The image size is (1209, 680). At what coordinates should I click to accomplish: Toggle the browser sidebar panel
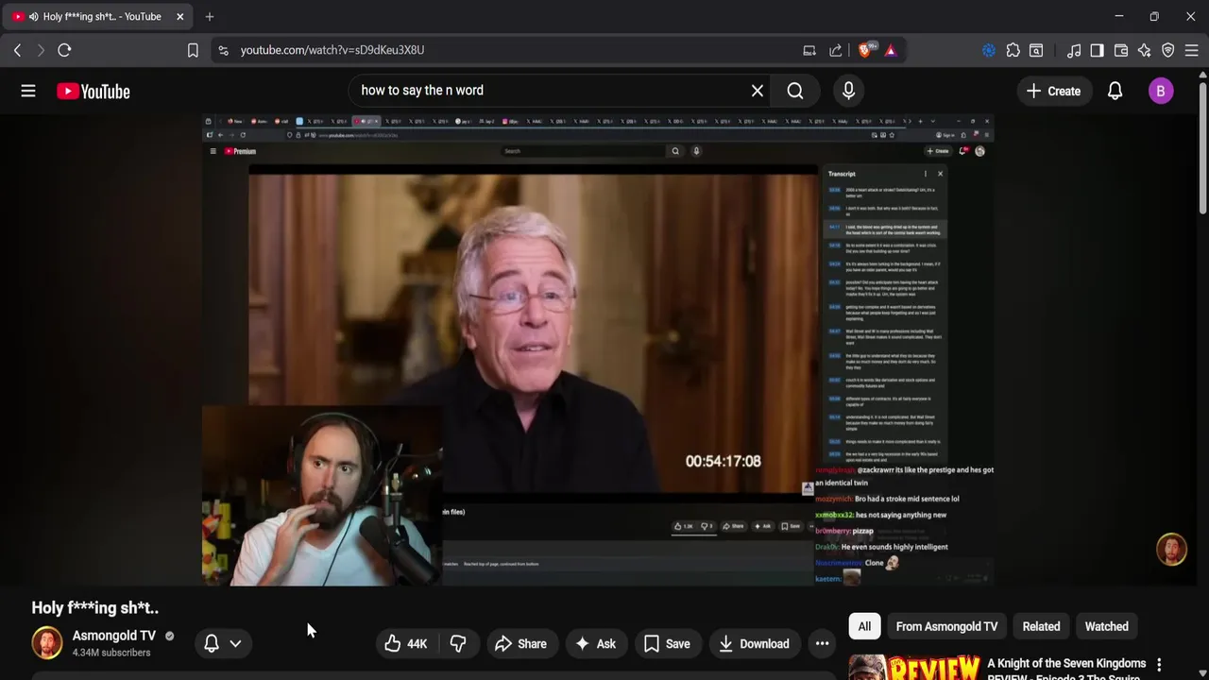click(x=1097, y=50)
